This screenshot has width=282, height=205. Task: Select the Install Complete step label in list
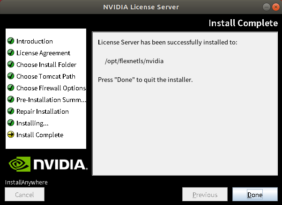[x=40, y=135]
